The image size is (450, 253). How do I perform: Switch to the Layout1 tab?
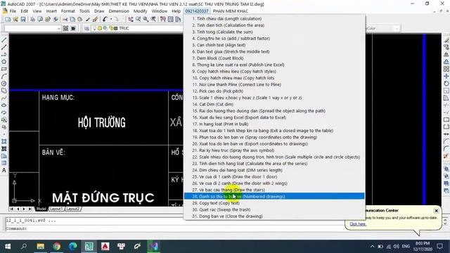56,209
